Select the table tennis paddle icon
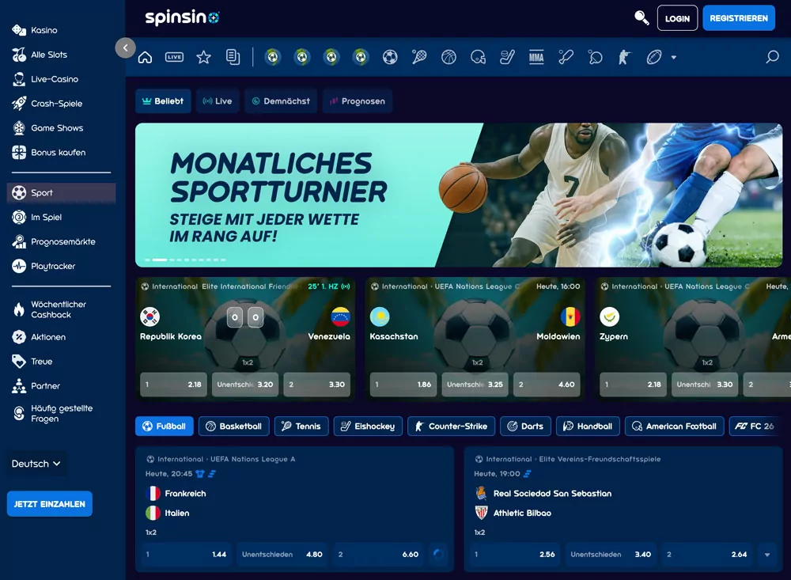The width and height of the screenshot is (791, 580). [596, 57]
